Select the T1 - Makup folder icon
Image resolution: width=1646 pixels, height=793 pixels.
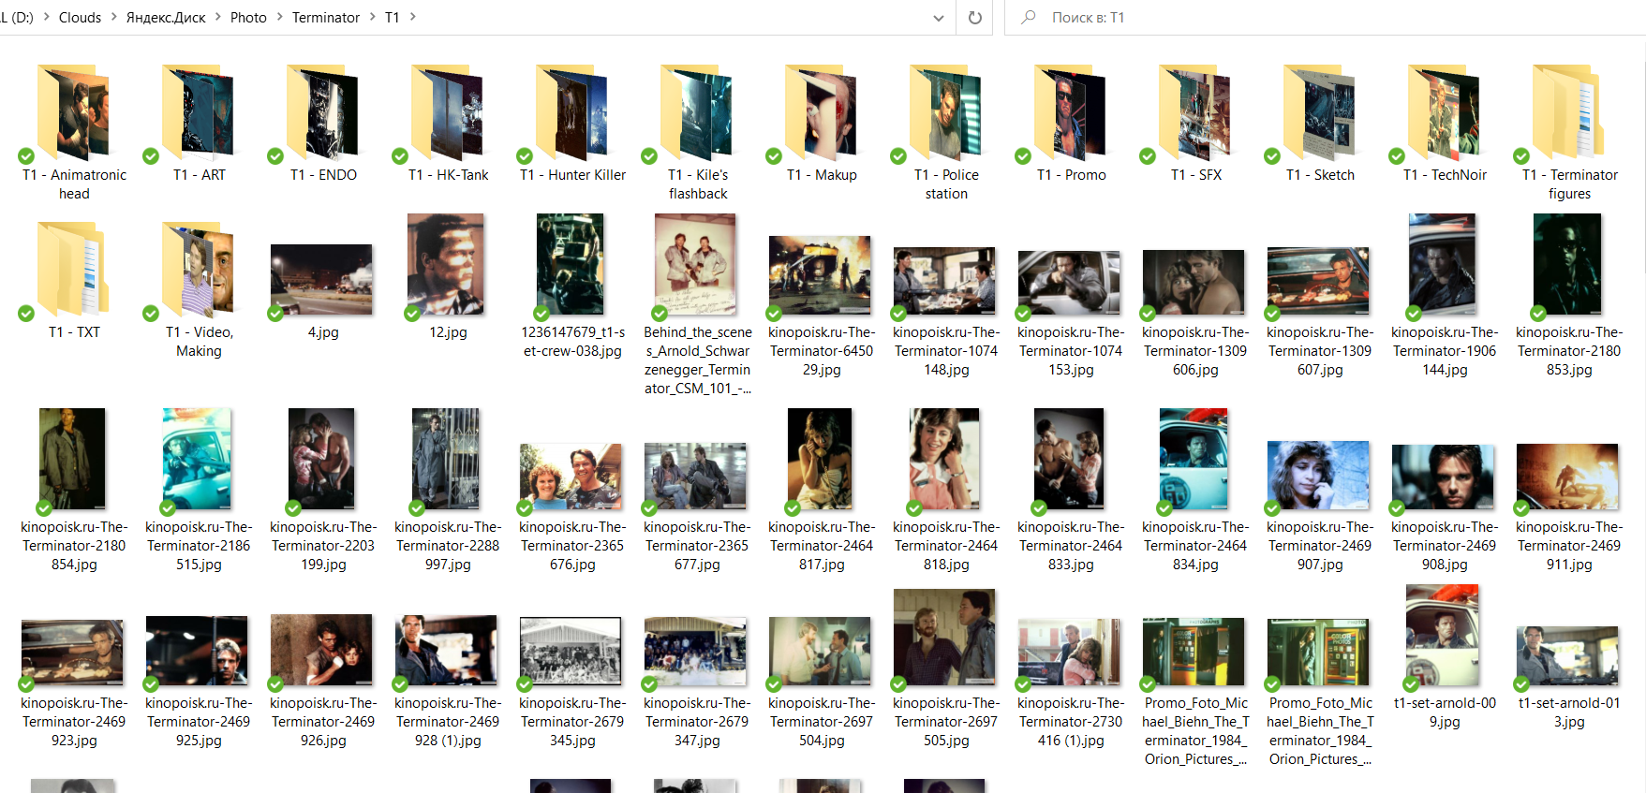point(821,112)
